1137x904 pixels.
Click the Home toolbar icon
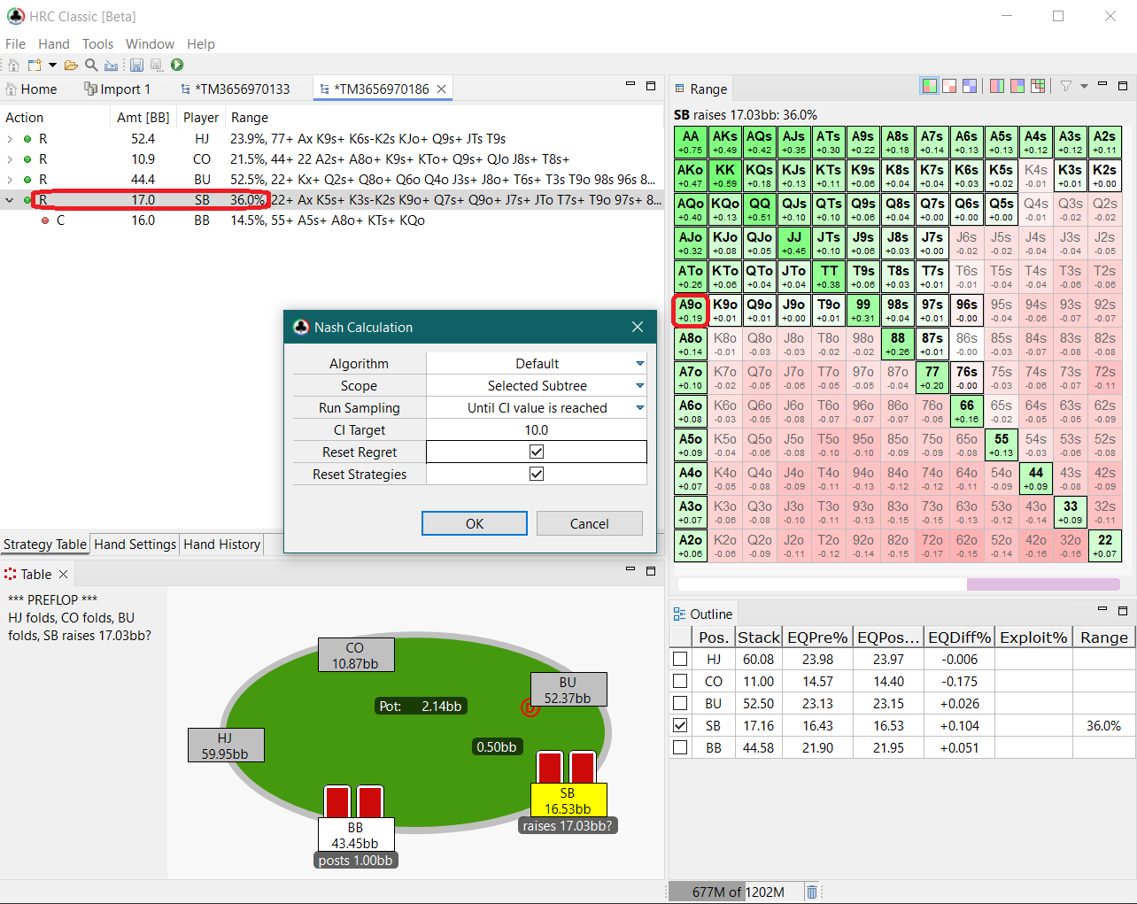pos(13,65)
